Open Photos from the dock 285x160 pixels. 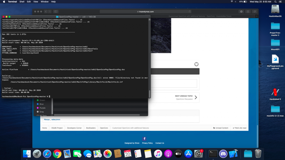(x=108, y=154)
